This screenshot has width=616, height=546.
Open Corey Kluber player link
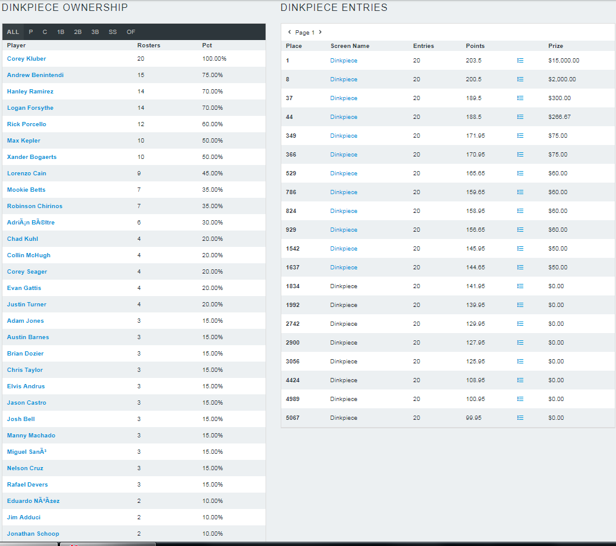coord(26,59)
